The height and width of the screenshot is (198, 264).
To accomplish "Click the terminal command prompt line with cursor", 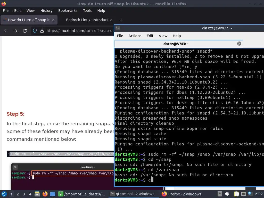I will [x=189, y=180].
